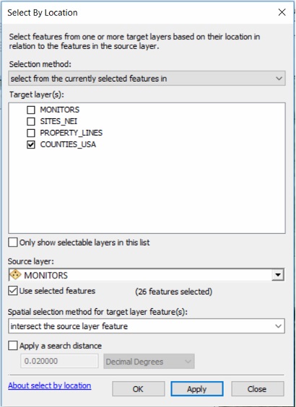Check the MONITORS target layer box
Screen dimensions: 296x407
tap(31, 110)
